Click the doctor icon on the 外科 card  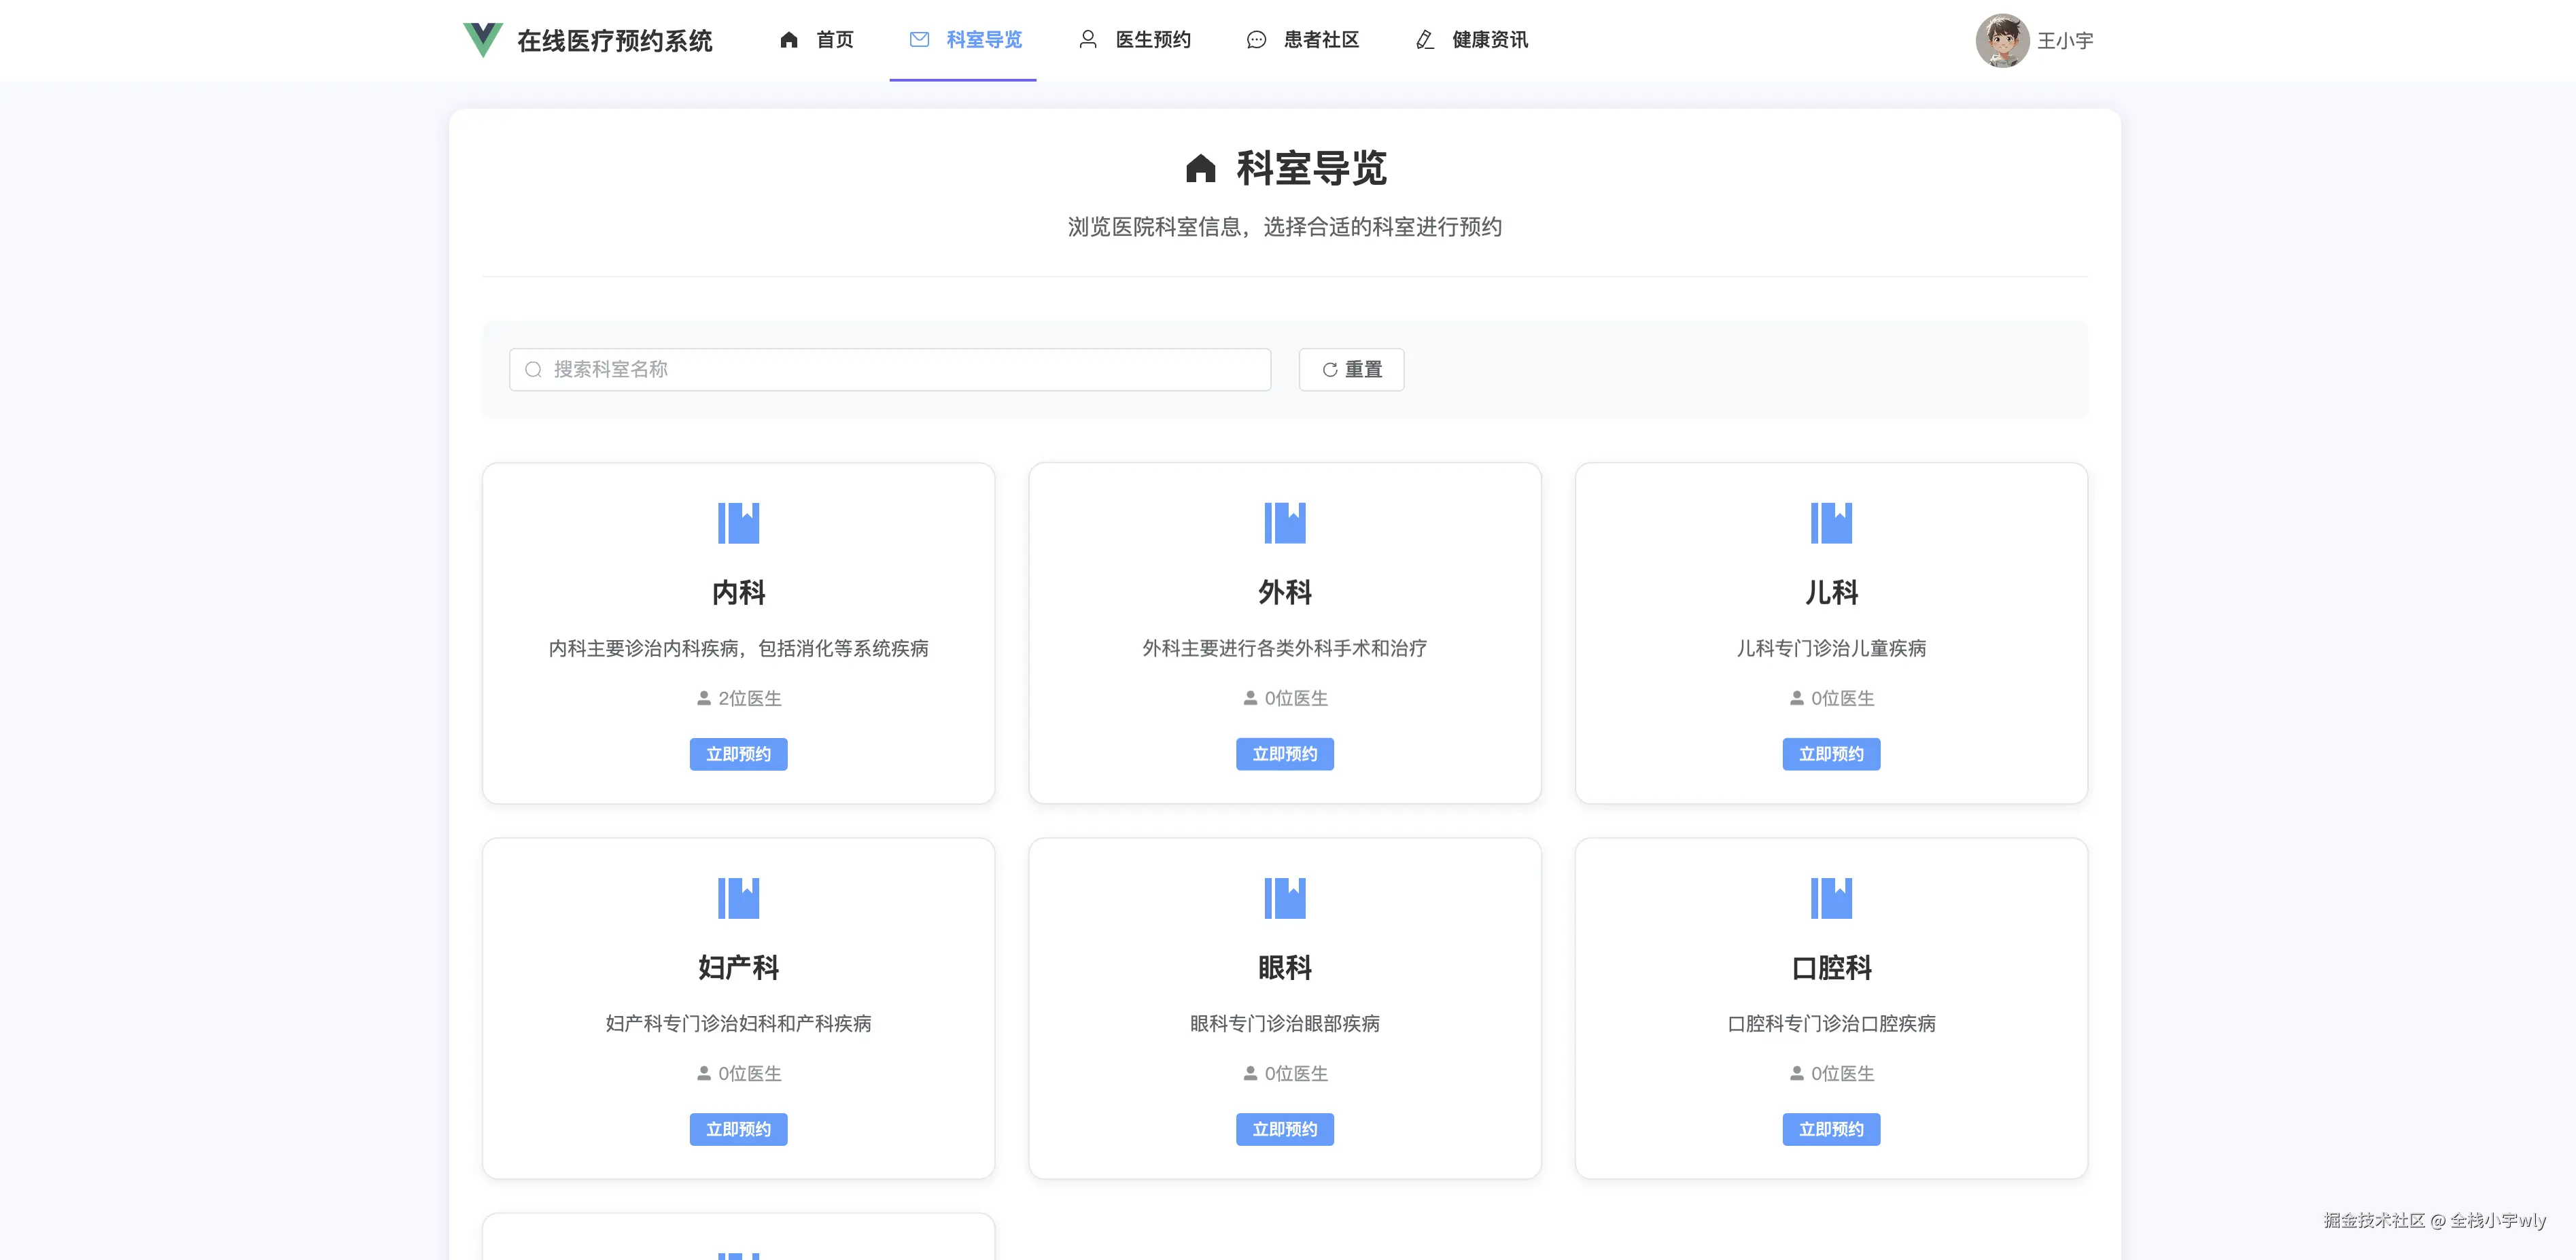tap(1250, 698)
